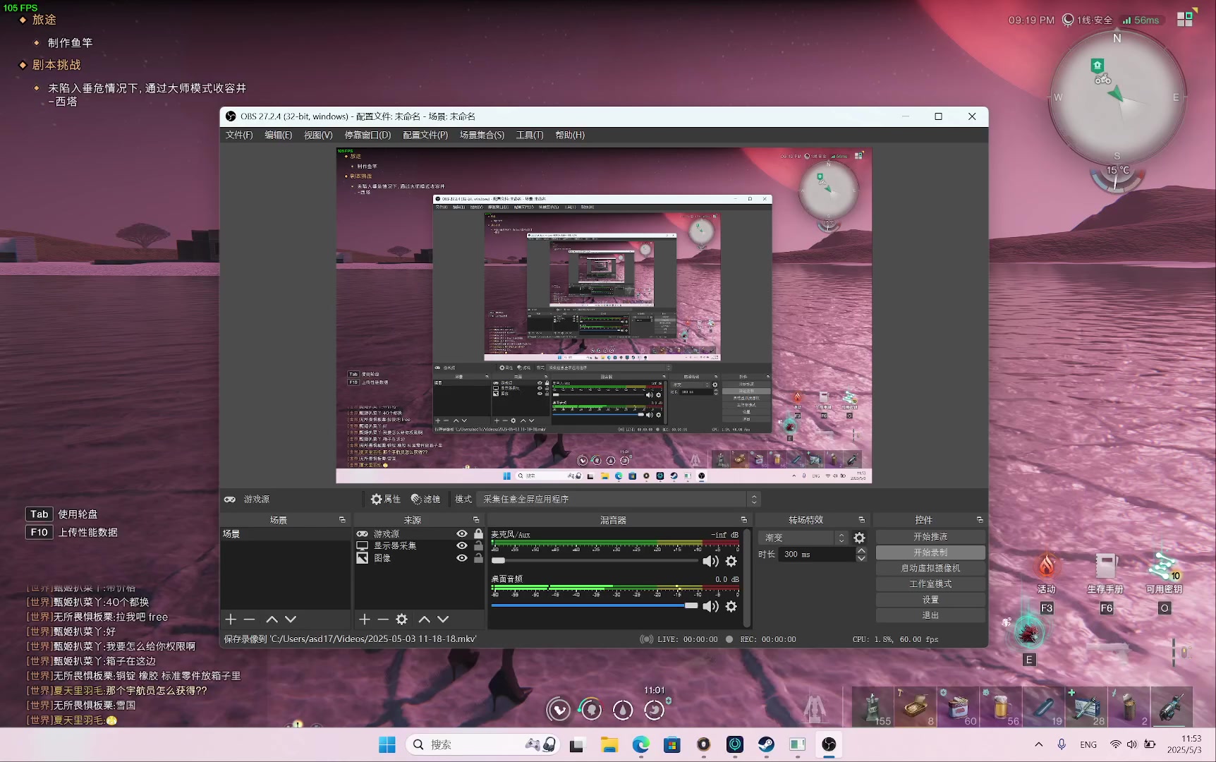
Task: Select the 显示器采集 source row
Action: pyautogui.click(x=420, y=546)
